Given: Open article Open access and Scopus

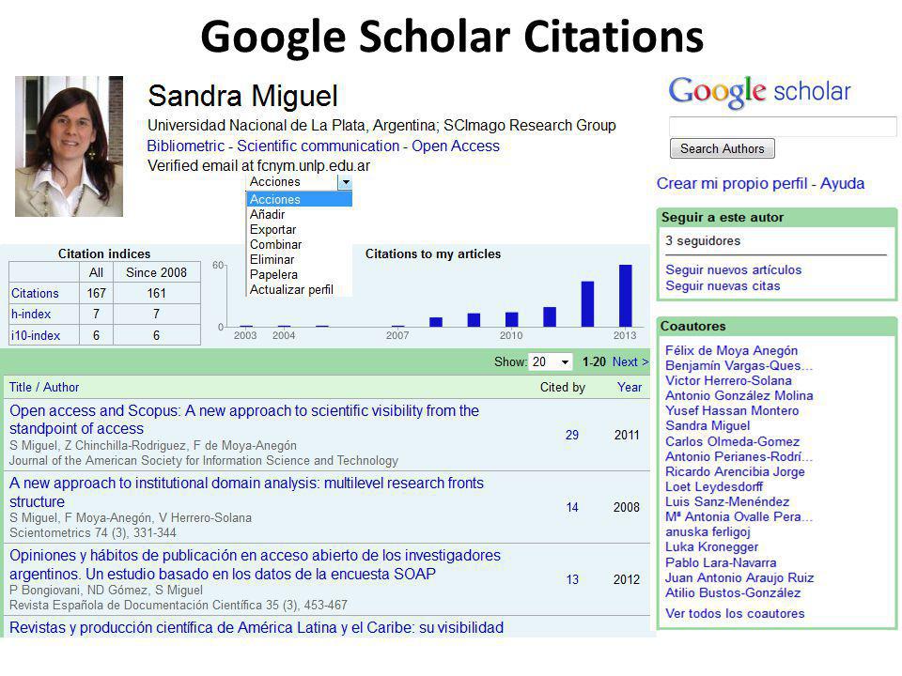Looking at the screenshot, I should tap(244, 420).
